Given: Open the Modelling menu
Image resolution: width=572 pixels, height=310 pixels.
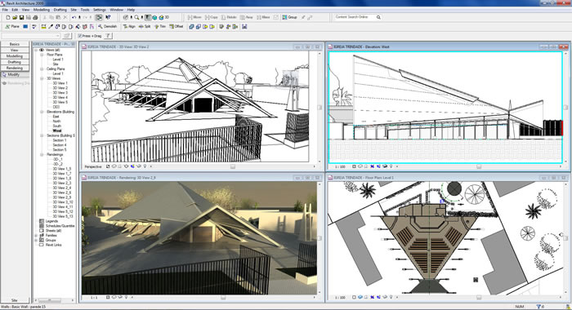Looking at the screenshot, I should pyautogui.click(x=41, y=10).
